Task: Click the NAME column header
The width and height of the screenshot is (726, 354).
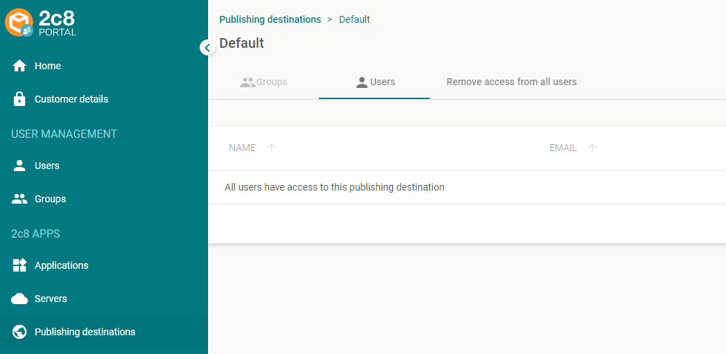Action: (x=242, y=148)
